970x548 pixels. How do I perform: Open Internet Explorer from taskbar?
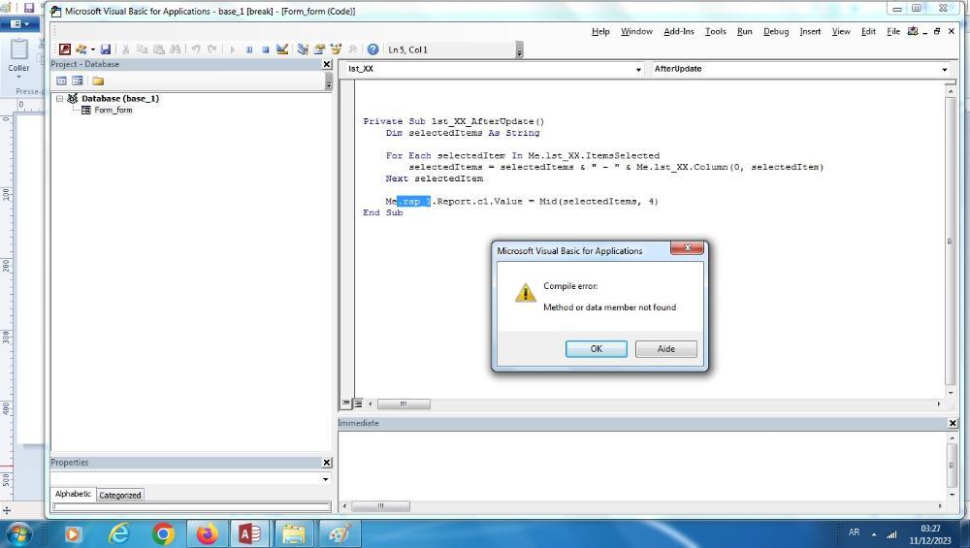tap(118, 533)
